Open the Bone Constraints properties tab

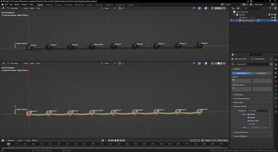(276, 106)
